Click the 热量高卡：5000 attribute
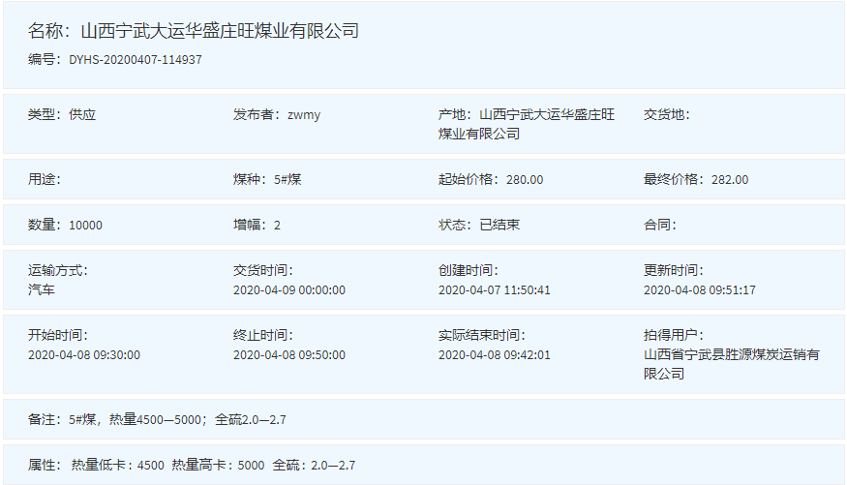Screen dimensions: 847x485 (x=218, y=465)
